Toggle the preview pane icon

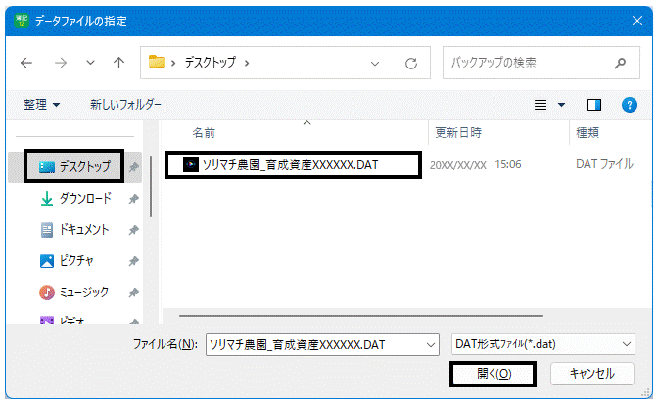593,105
